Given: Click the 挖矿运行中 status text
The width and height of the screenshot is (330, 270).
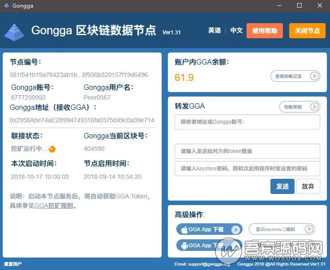Looking at the screenshot, I should [x=29, y=149].
